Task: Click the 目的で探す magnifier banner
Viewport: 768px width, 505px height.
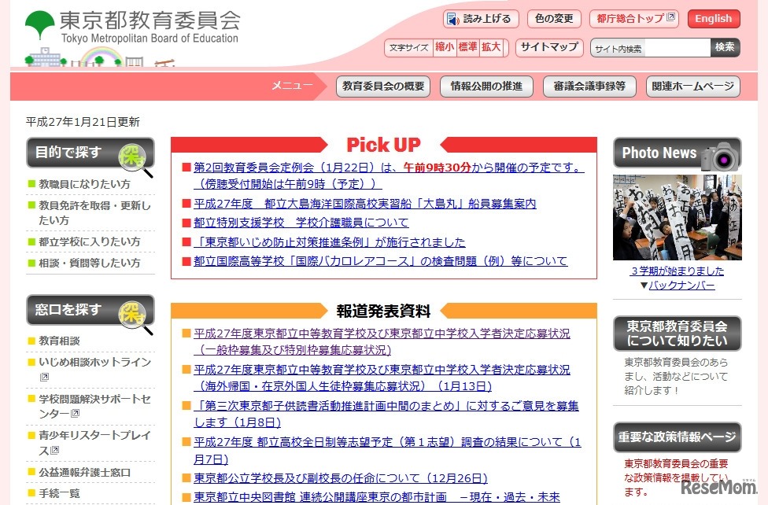Action: click(90, 153)
